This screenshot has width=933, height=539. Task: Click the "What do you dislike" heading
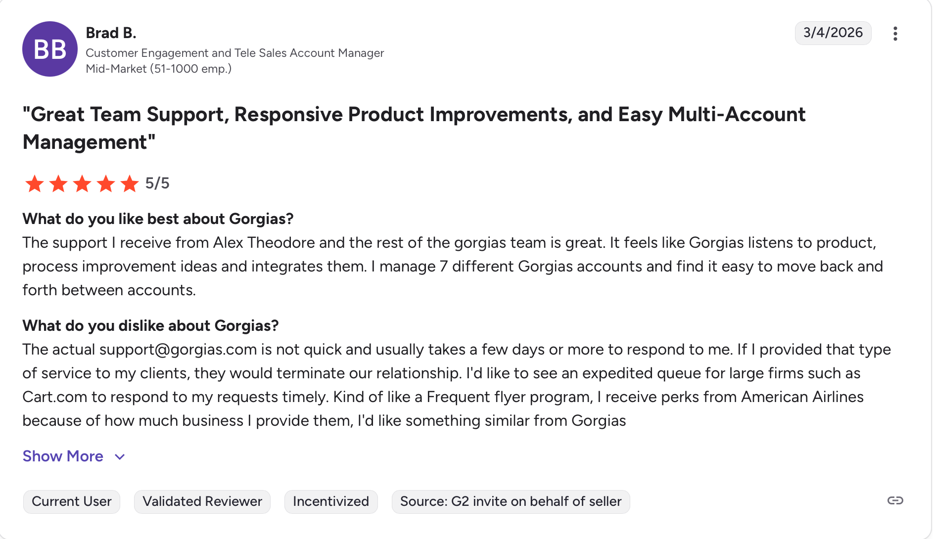coord(150,325)
